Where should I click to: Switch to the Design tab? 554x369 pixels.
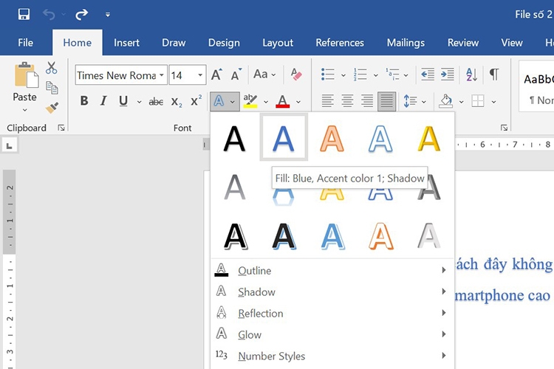[x=224, y=43]
